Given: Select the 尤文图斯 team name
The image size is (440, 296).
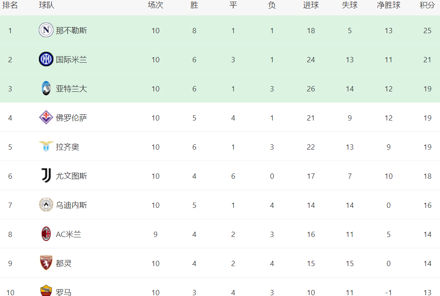Looking at the screenshot, I should (71, 176).
